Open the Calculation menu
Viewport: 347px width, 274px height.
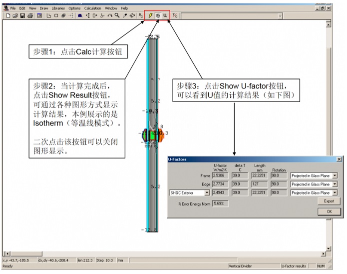point(92,8)
